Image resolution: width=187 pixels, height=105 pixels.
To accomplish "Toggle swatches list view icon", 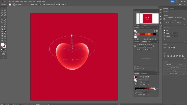I will click(155, 31).
